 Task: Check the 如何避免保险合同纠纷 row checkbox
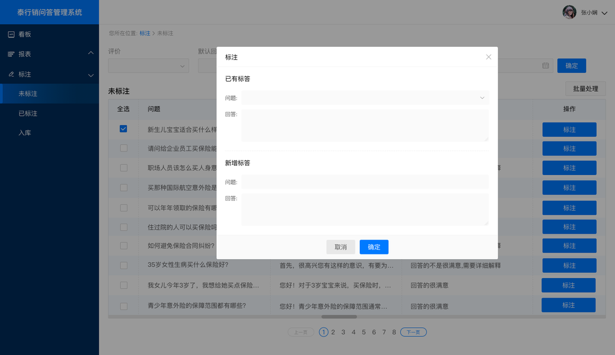(124, 246)
